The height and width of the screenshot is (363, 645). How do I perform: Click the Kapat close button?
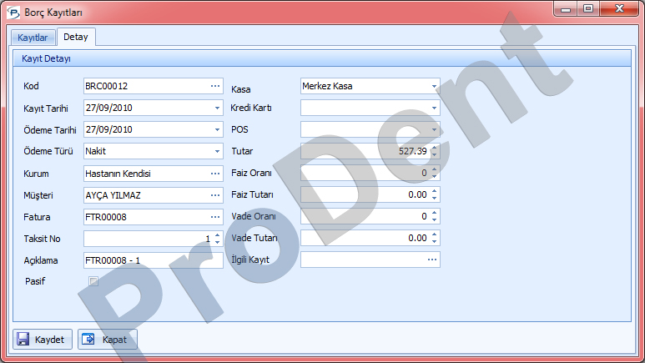tap(108, 339)
